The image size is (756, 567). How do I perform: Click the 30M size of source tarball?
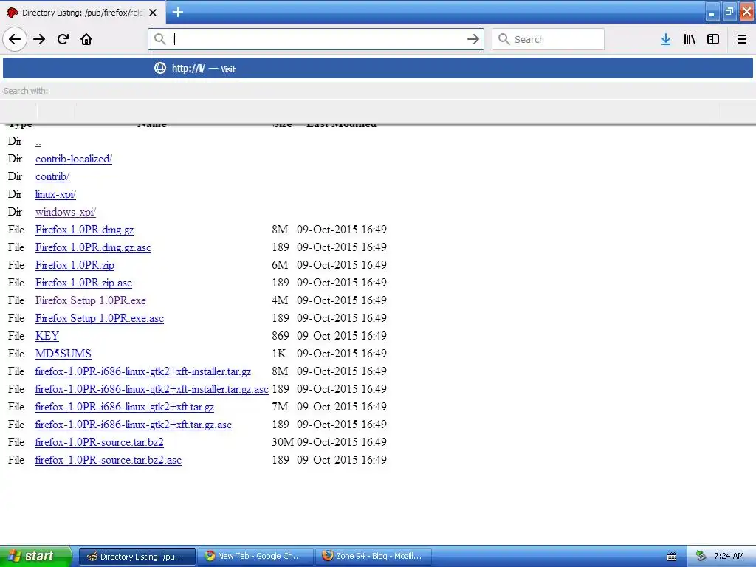point(283,442)
